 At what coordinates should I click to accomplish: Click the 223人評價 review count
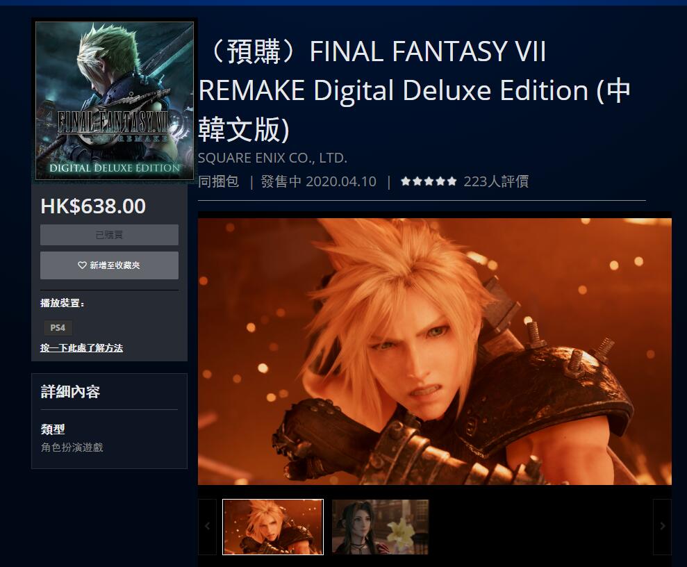pos(496,181)
